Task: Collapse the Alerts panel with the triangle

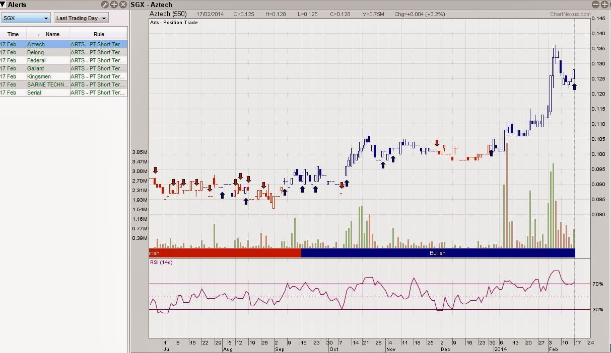Action: (x=3, y=5)
